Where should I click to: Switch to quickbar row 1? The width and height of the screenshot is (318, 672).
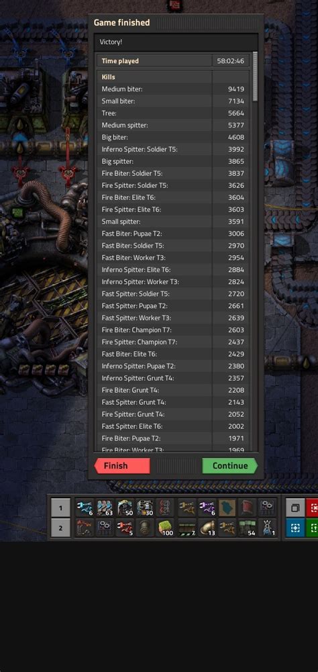(60, 508)
